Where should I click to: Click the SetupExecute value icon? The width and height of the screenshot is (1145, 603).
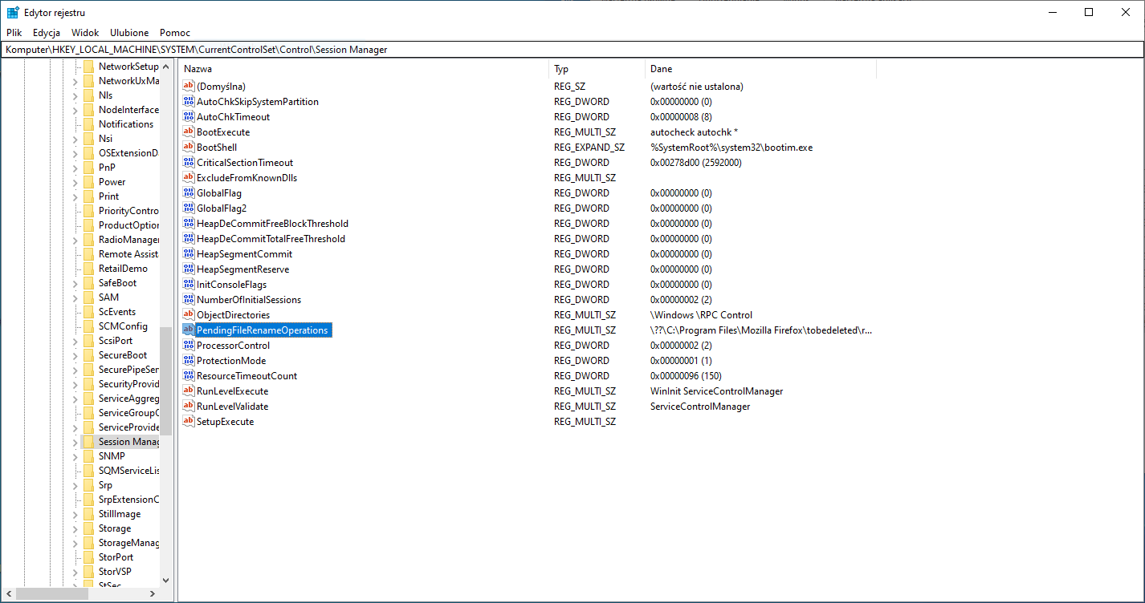coord(189,422)
